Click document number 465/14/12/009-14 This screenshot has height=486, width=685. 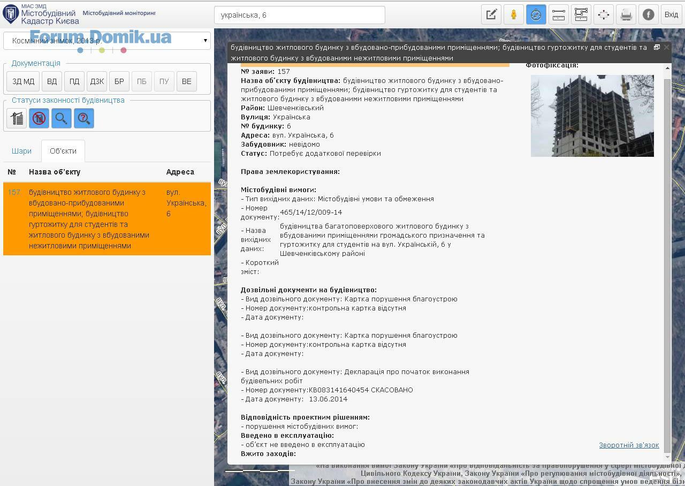[x=311, y=212]
